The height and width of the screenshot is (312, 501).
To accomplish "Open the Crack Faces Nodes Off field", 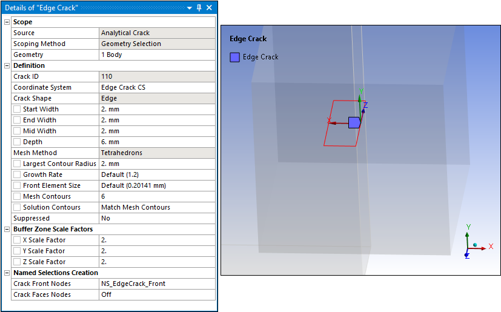I will [x=157, y=295].
